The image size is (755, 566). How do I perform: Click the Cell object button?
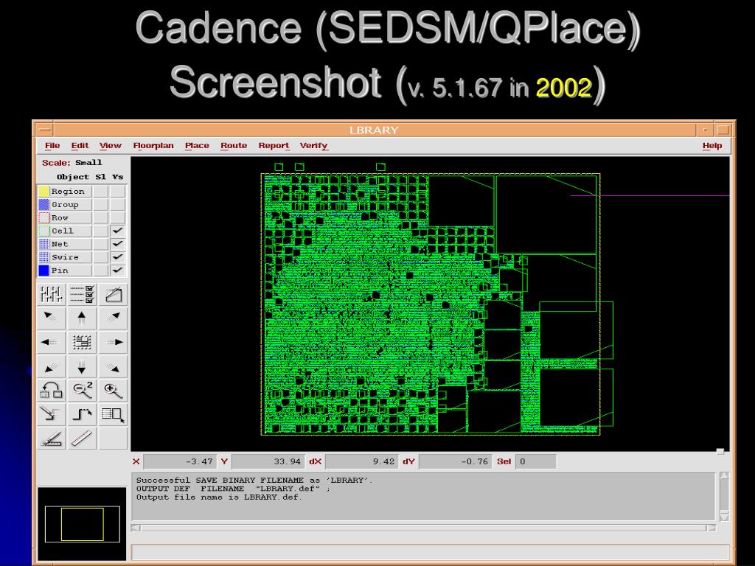coord(71,231)
